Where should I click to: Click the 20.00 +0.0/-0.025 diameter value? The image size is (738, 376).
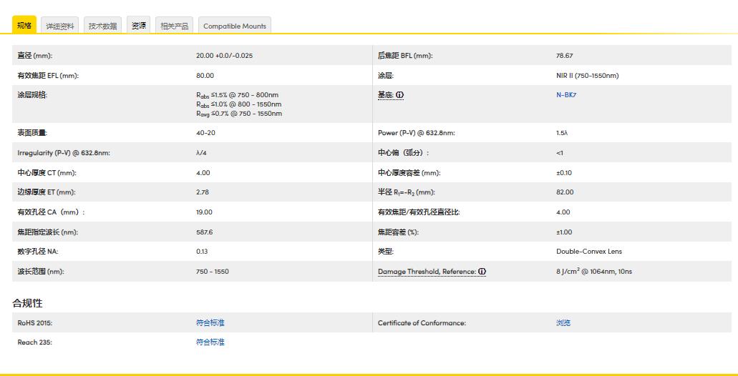point(224,56)
